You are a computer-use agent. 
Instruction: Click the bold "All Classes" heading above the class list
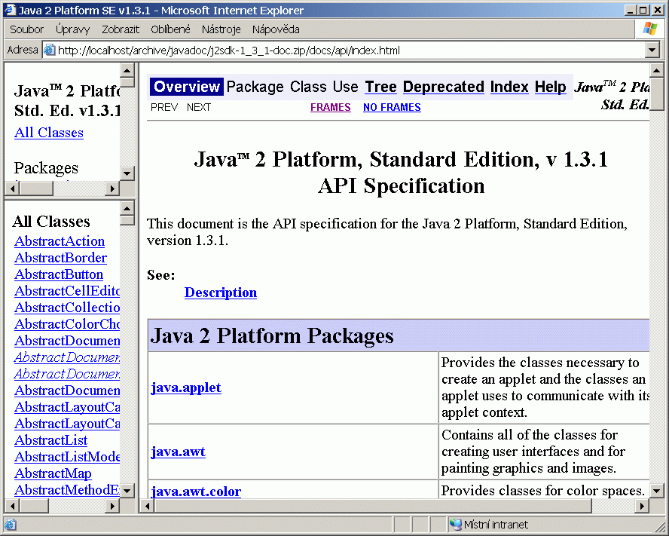(51, 222)
